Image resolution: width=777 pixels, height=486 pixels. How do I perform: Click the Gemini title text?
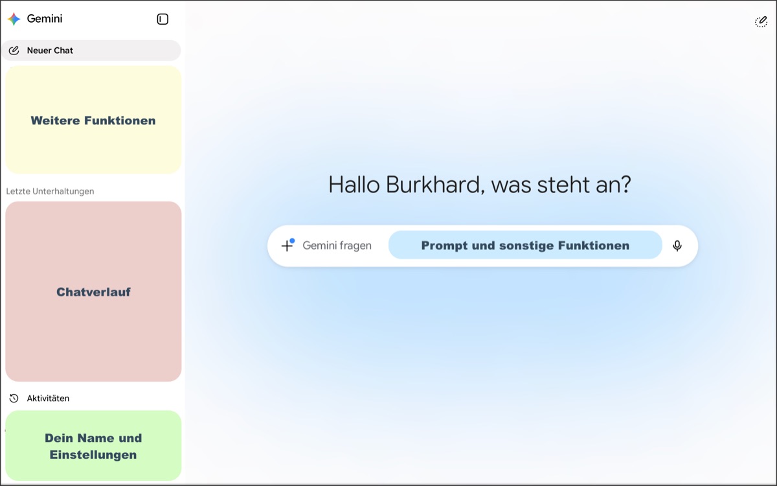(45, 19)
